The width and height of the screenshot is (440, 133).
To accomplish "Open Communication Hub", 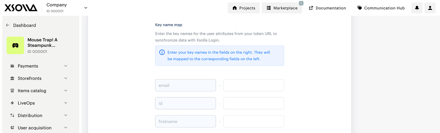I will click(381, 8).
